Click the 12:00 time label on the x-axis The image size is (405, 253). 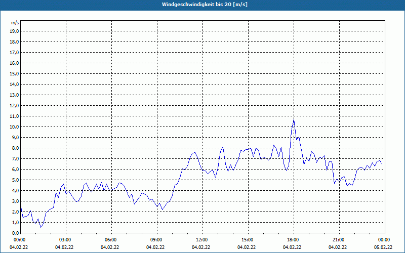click(x=202, y=240)
